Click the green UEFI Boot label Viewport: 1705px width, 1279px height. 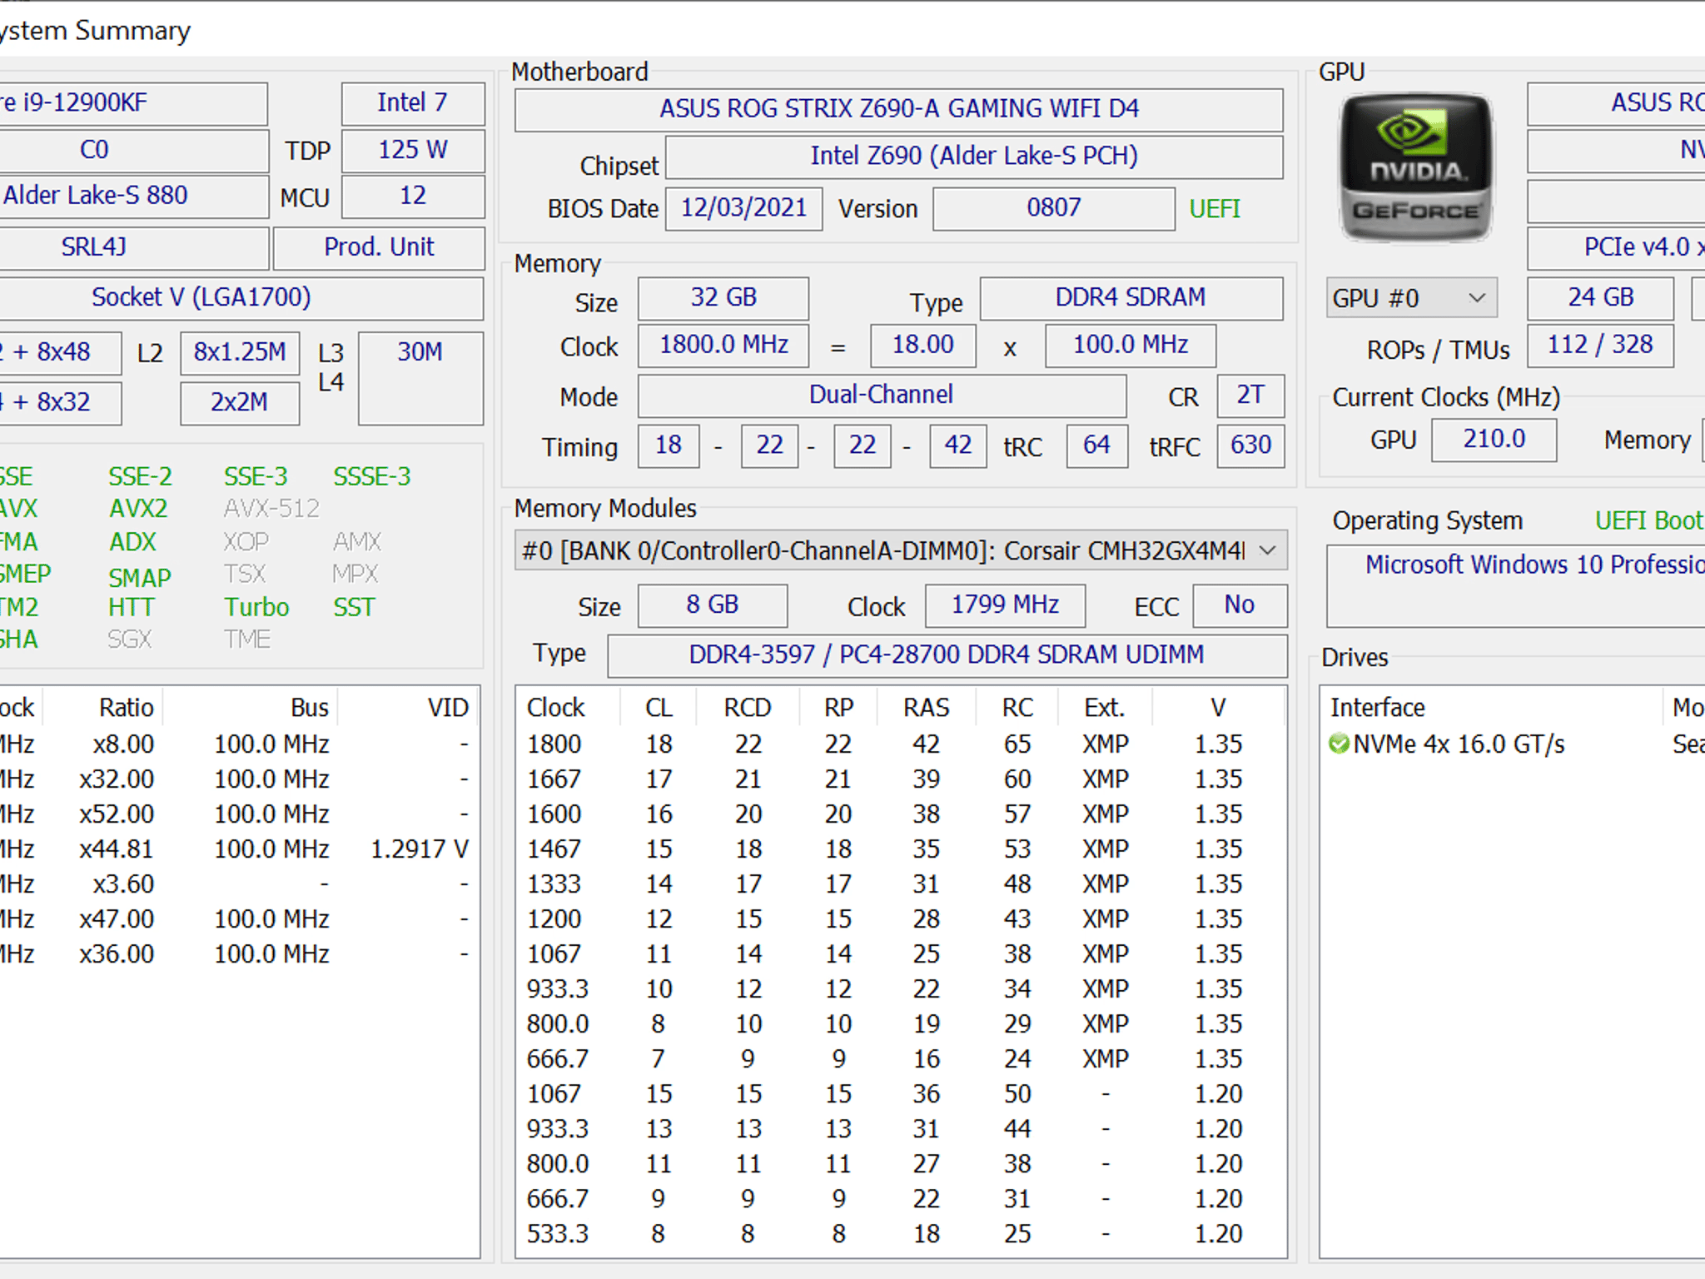point(1649,520)
